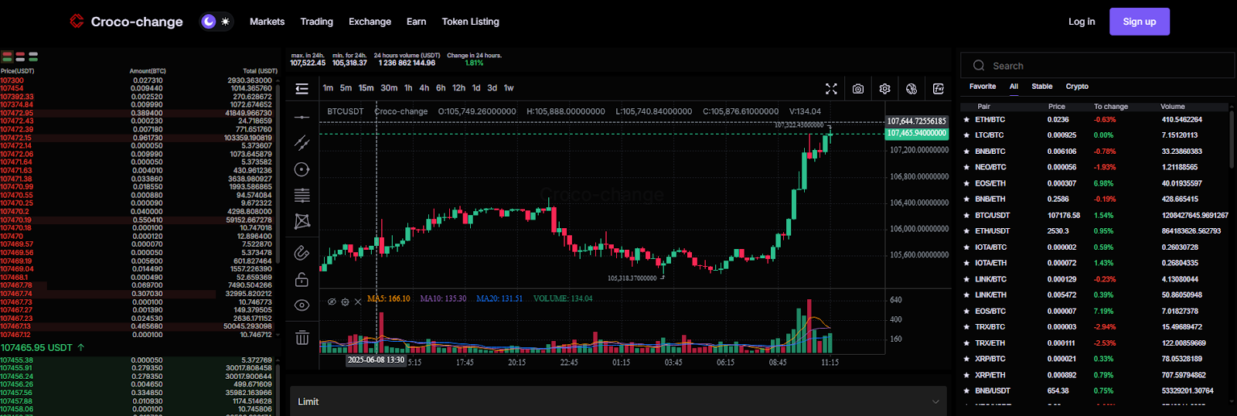Show both bids and asks order book view
The width and height of the screenshot is (1237, 416).
[x=7, y=56]
